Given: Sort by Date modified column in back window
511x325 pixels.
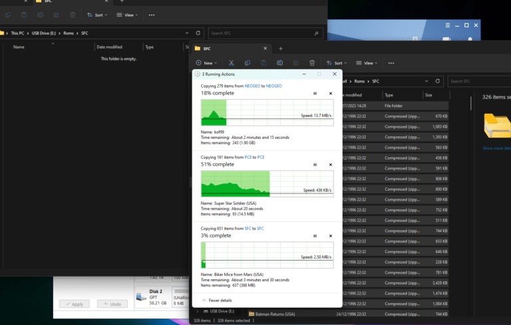Looking at the screenshot, I should (110, 47).
